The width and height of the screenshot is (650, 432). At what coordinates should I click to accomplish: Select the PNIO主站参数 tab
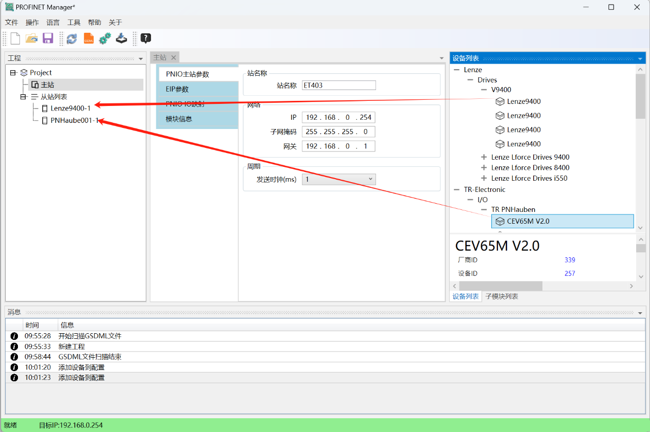coord(198,74)
